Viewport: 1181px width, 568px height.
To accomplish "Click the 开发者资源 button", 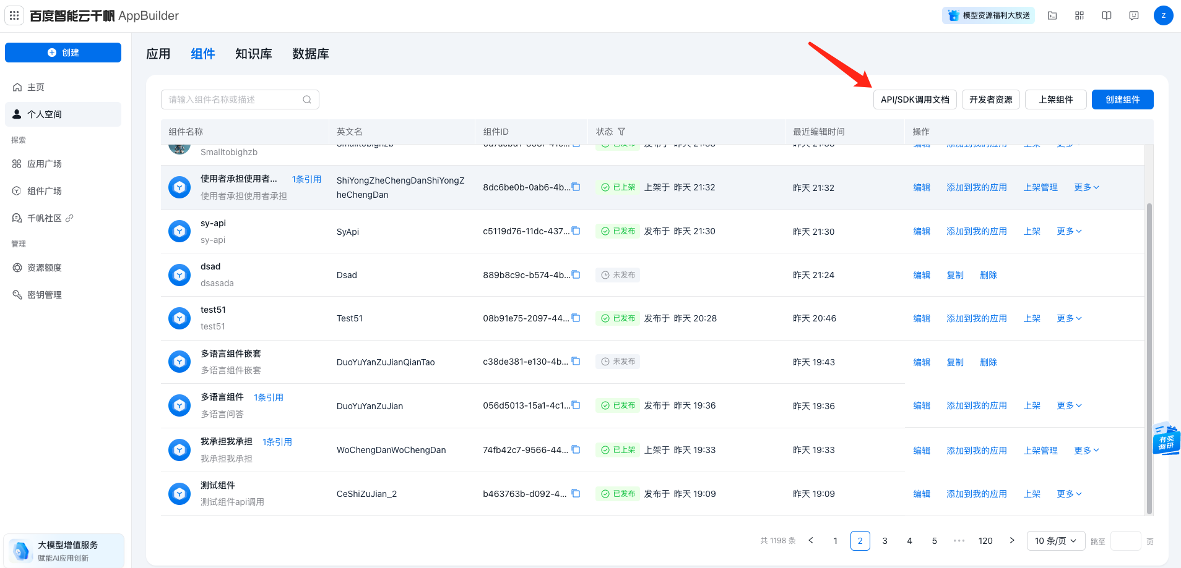I will click(991, 100).
